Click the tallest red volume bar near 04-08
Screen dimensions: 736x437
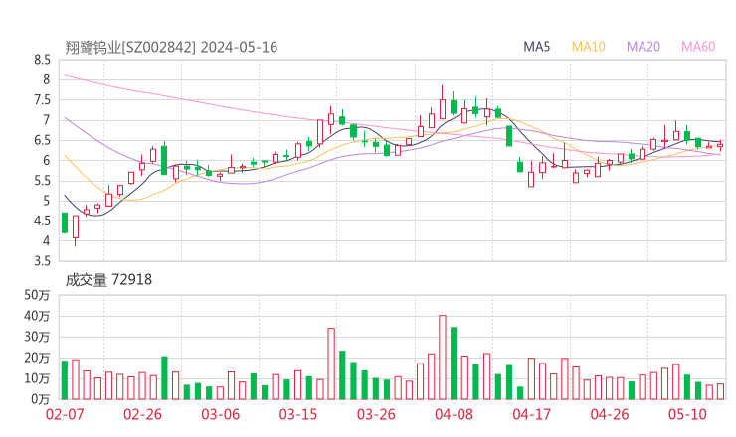point(443,358)
